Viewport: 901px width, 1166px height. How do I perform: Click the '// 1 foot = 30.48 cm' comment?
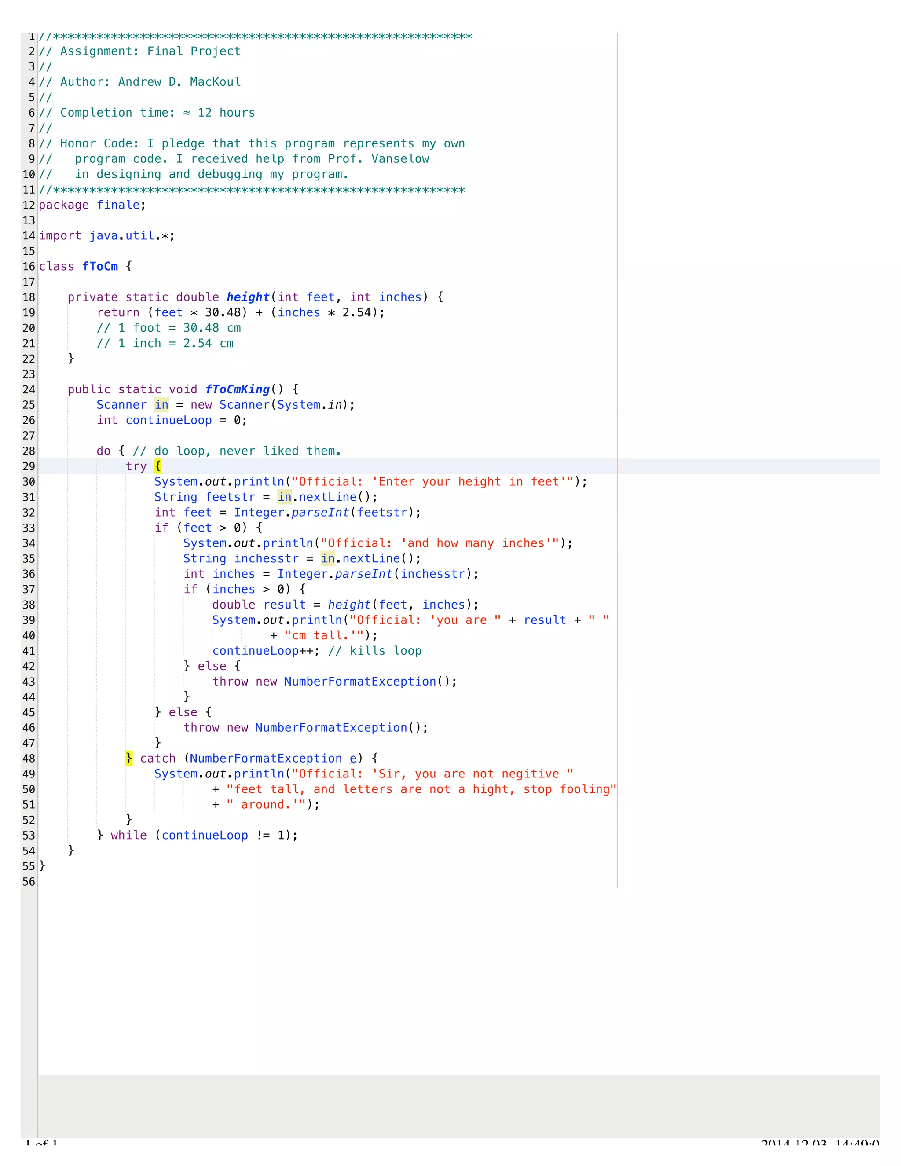click(168, 328)
